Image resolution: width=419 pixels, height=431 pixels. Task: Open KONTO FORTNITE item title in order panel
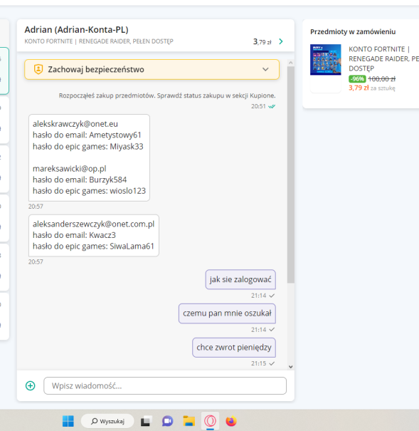pyautogui.click(x=383, y=58)
